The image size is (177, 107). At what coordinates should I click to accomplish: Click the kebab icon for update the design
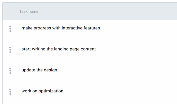point(10,71)
